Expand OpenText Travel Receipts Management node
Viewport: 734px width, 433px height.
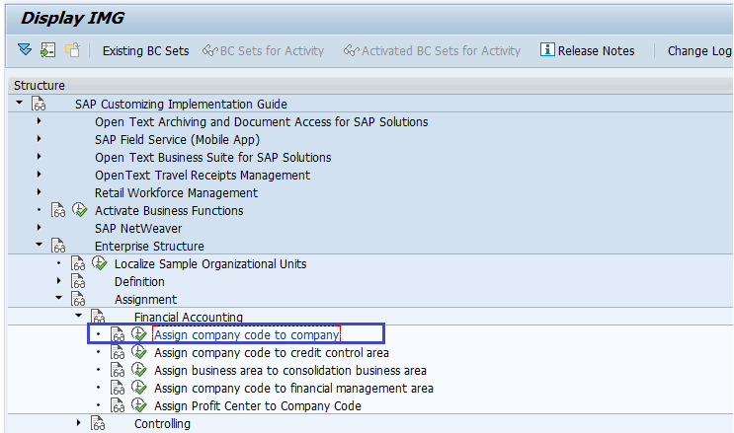(39, 175)
